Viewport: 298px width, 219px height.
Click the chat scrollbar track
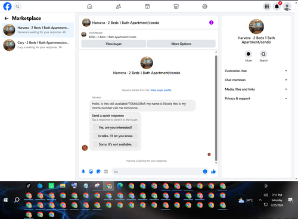point(216,107)
